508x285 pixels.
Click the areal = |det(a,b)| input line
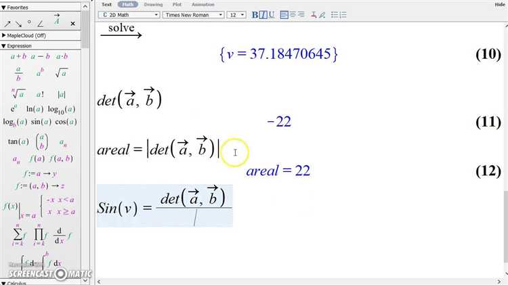point(158,149)
